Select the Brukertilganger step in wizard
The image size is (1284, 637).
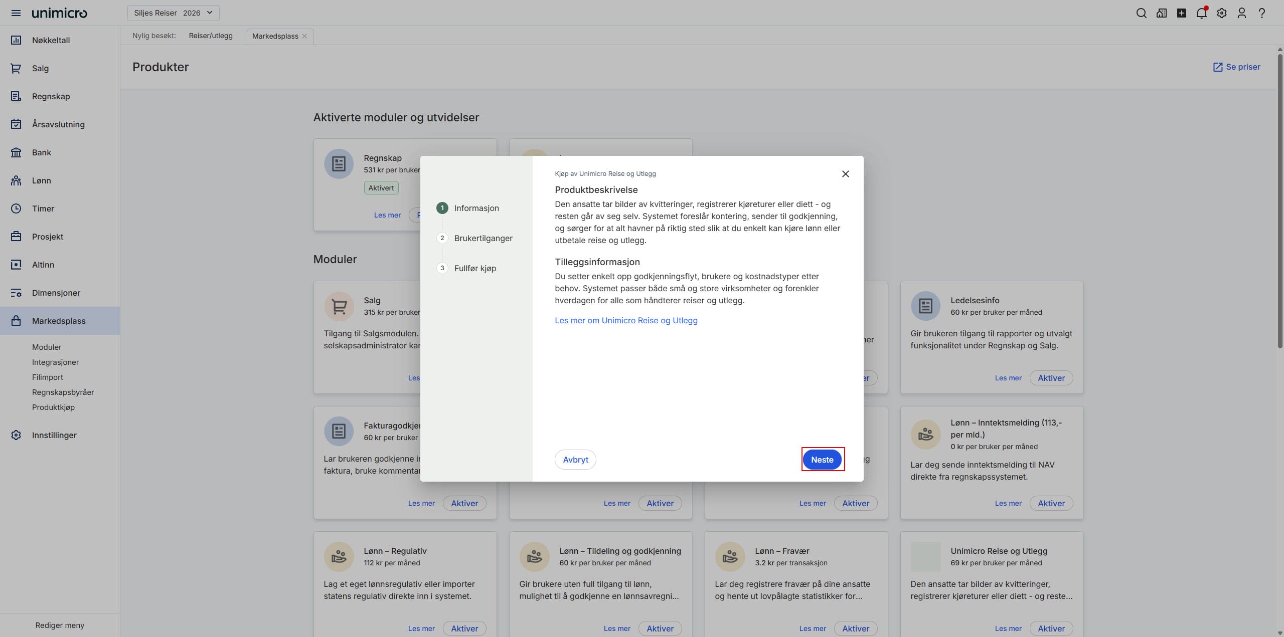coord(483,238)
